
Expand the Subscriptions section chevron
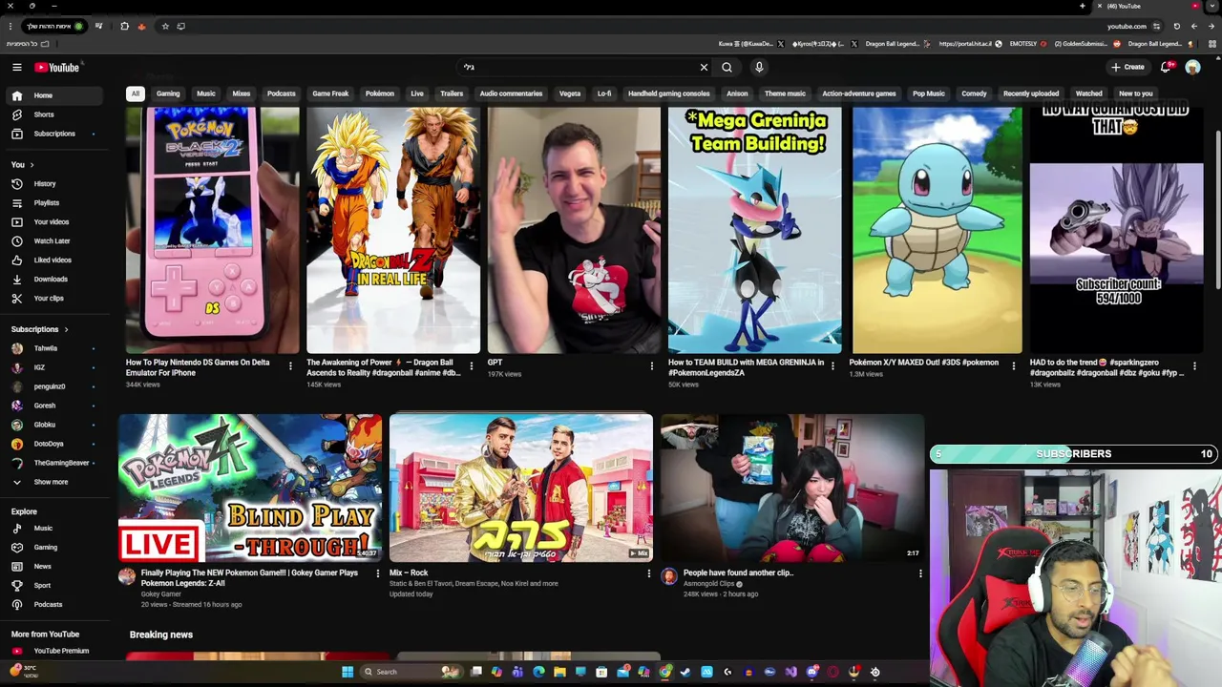pyautogui.click(x=66, y=329)
